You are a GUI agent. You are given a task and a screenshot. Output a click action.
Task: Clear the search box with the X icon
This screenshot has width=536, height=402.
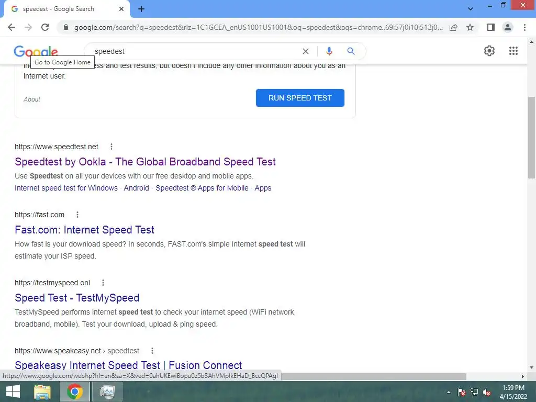(306, 51)
